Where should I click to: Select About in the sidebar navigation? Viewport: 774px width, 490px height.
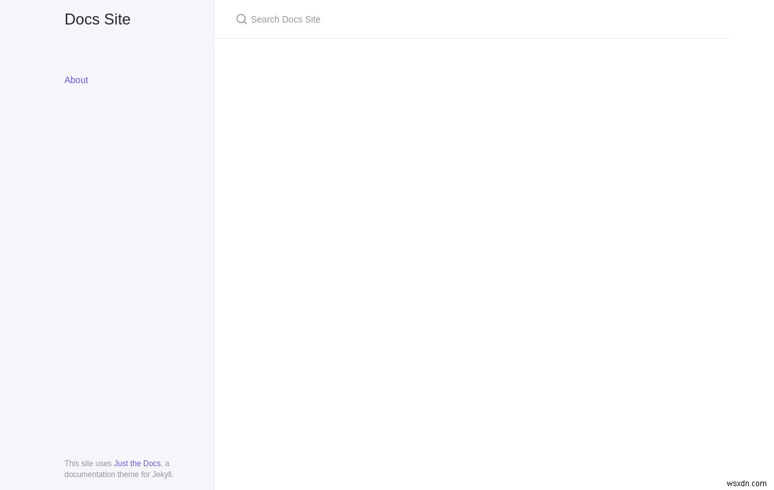pyautogui.click(x=76, y=80)
